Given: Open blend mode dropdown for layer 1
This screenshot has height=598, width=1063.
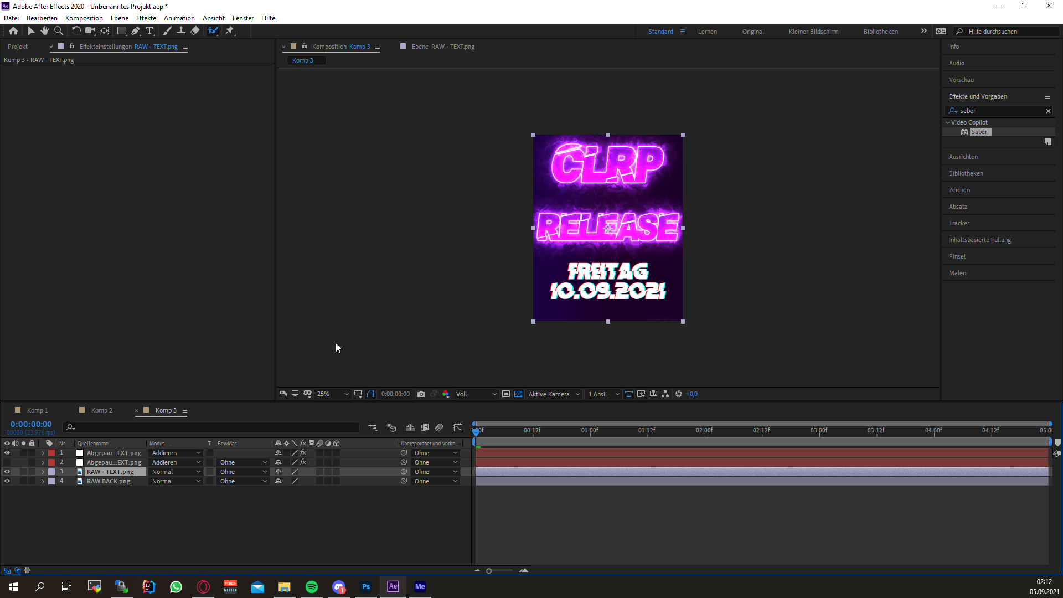Looking at the screenshot, I should 176,453.
